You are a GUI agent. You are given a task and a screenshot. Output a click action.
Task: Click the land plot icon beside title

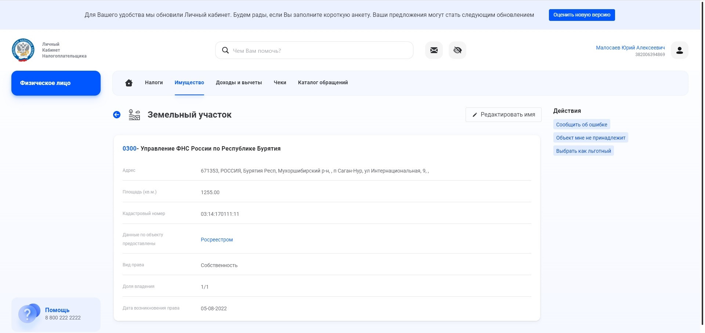(x=134, y=115)
